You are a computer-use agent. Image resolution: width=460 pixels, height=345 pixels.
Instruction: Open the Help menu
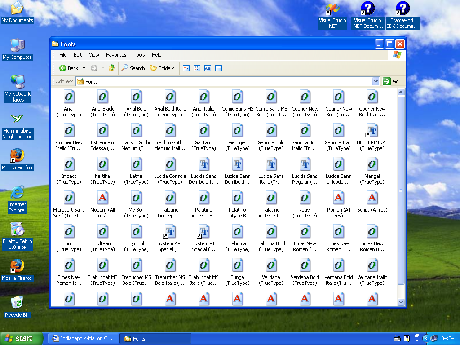coord(156,55)
